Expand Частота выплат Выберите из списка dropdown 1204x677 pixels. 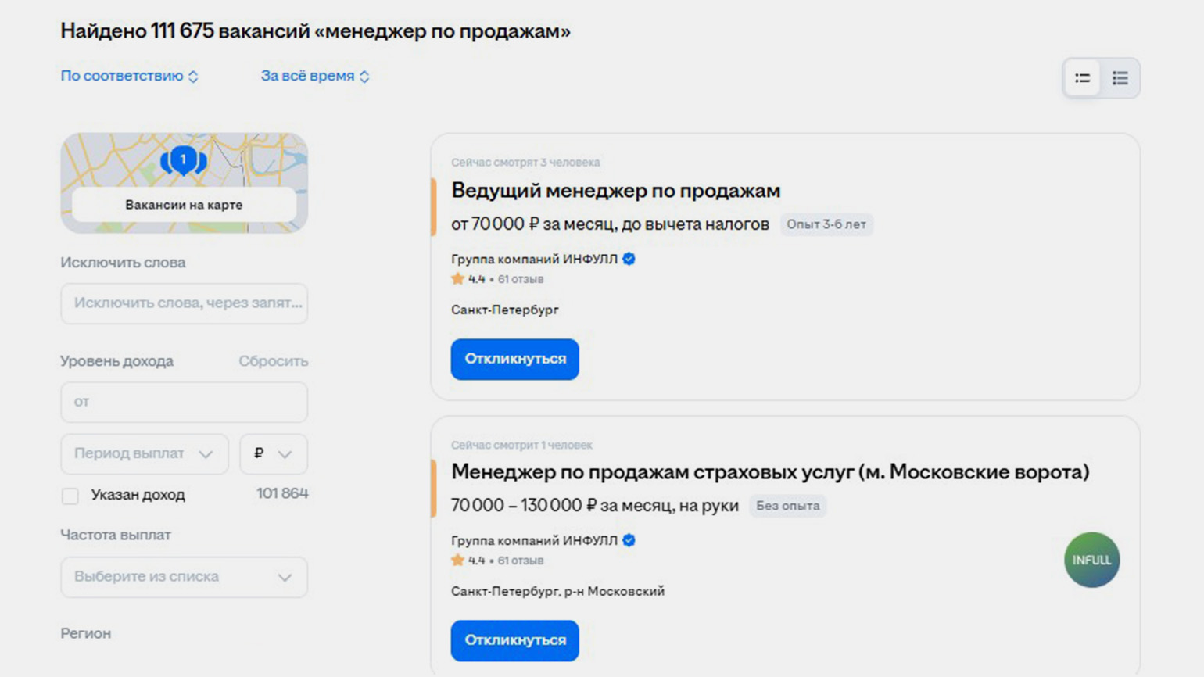click(x=185, y=577)
